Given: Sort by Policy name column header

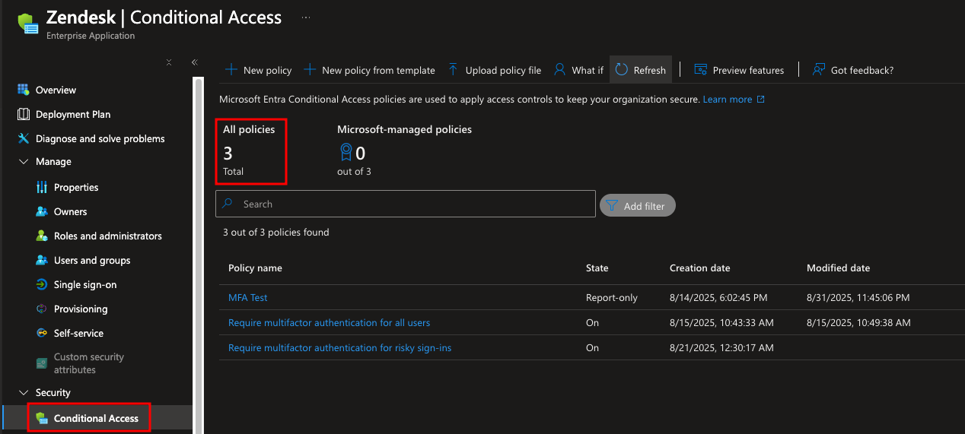Looking at the screenshot, I should 255,268.
